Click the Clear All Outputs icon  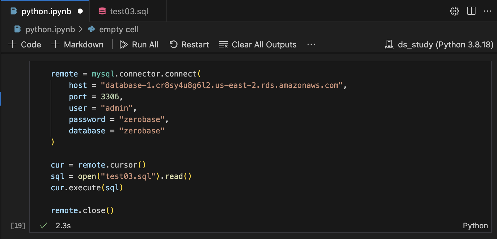pyautogui.click(x=224, y=45)
